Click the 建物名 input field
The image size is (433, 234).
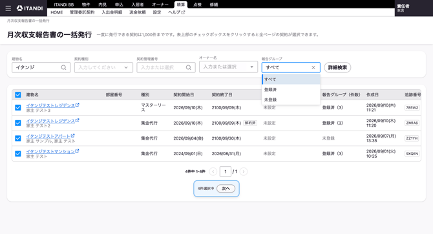[41, 67]
